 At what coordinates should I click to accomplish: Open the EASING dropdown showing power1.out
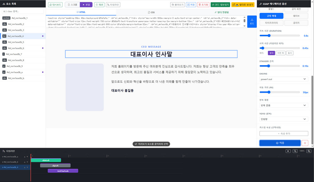pos(284,80)
